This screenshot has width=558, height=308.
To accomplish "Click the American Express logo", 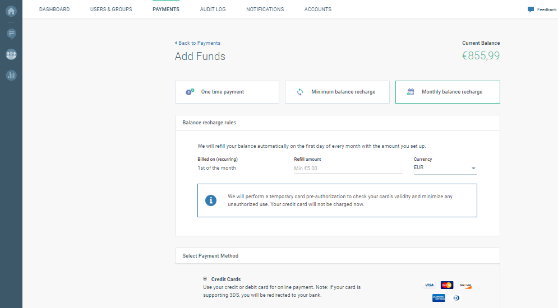I will [x=438, y=298].
